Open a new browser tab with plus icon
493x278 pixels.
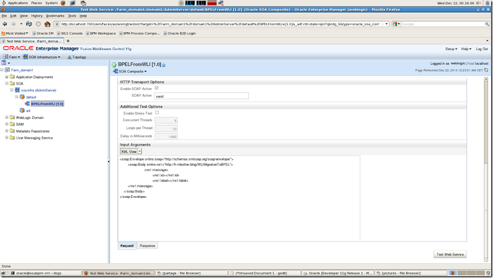(68, 41)
